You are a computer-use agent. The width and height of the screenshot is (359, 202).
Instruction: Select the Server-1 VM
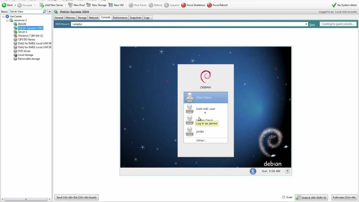22,32
